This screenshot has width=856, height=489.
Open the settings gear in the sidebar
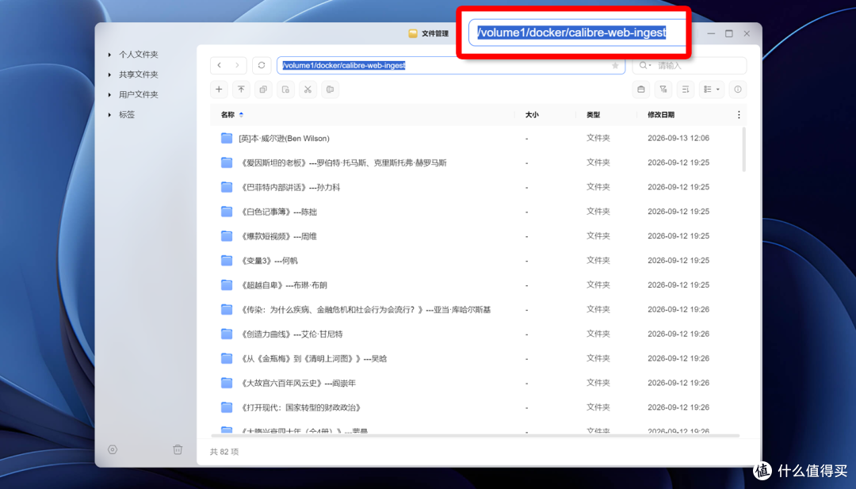point(113,449)
